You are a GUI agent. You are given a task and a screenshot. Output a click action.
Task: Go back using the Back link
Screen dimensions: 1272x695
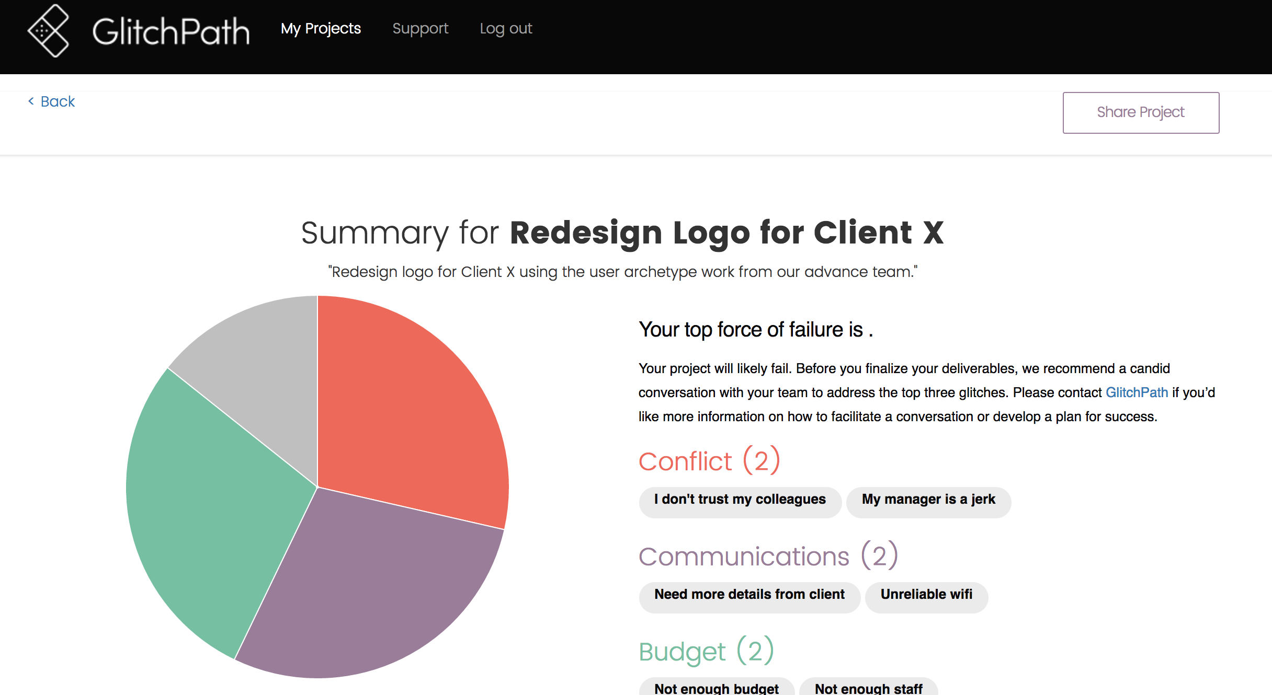click(58, 101)
